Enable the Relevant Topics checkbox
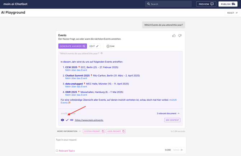The image size is (241, 156). click(57, 151)
